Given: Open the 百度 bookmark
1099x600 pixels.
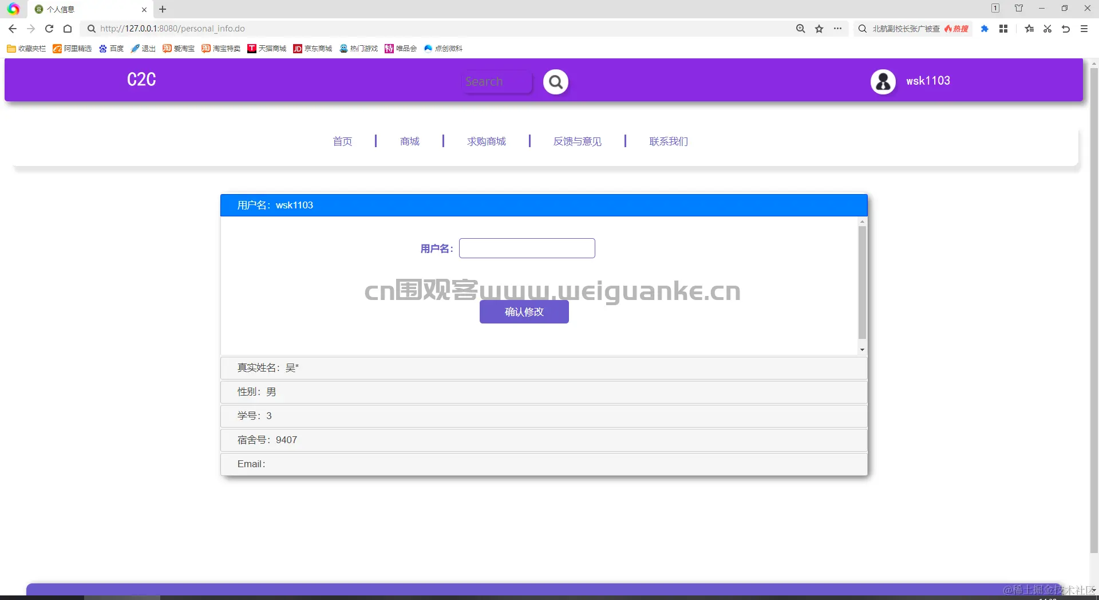Looking at the screenshot, I should pyautogui.click(x=111, y=49).
